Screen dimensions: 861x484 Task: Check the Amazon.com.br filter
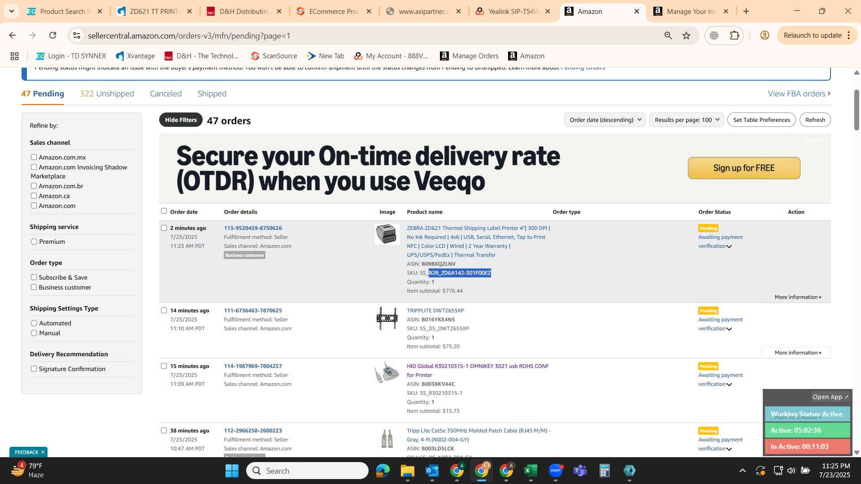point(34,186)
